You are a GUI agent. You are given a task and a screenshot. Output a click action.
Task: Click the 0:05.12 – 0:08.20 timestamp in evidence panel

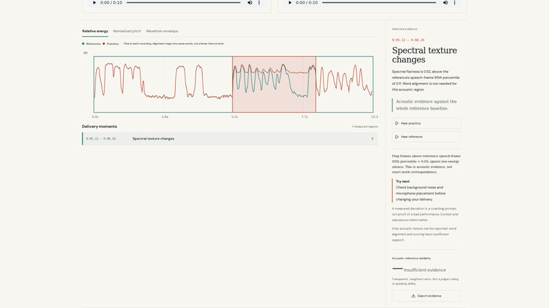408,40
